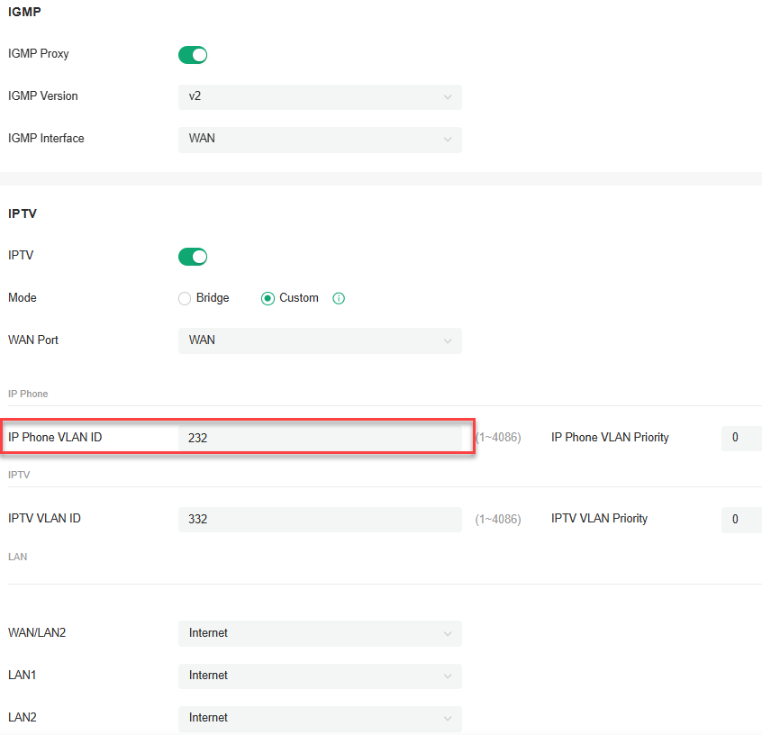762x735 pixels.
Task: Open the WAN/LAN2 port dropdown
Action: tap(320, 633)
